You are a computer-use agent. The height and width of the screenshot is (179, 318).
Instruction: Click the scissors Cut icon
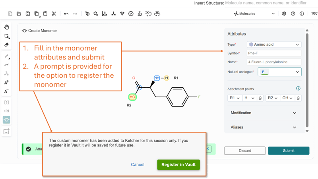coord(54,14)
